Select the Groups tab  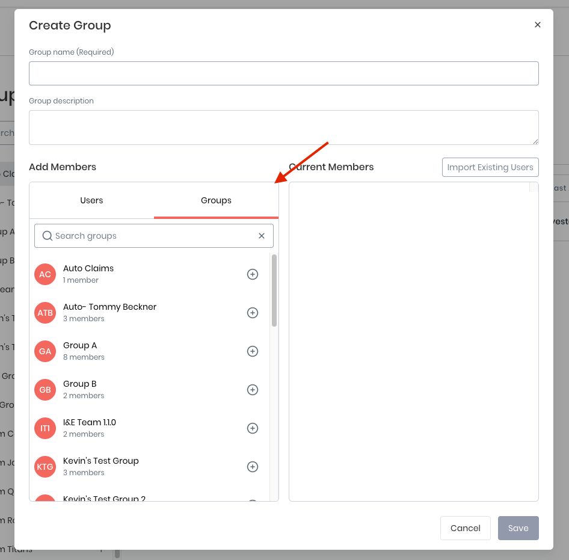[x=216, y=200]
